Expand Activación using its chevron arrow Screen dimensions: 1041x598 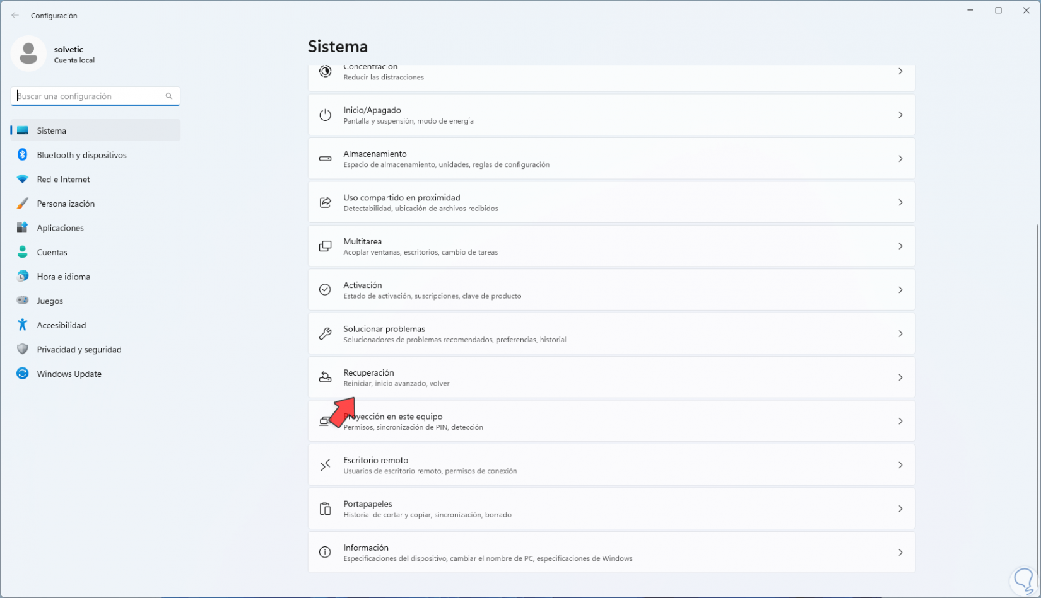(x=900, y=290)
